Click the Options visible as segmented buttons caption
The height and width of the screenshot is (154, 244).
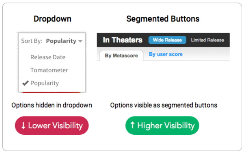click(x=164, y=105)
